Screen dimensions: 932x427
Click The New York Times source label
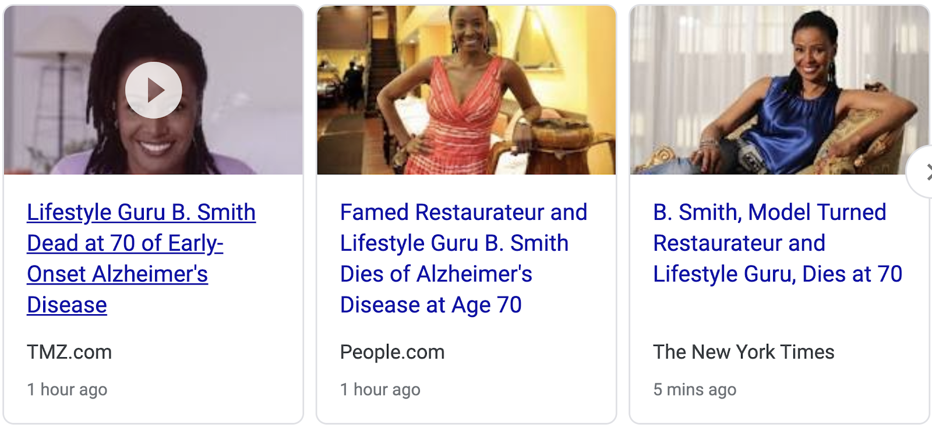point(743,352)
